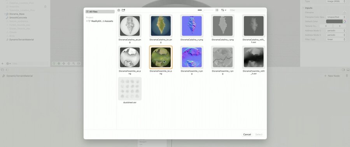The height and width of the screenshot is (147, 350).
Task: Open the hierarchy filter options dropdown
Action: [x=9, y=63]
